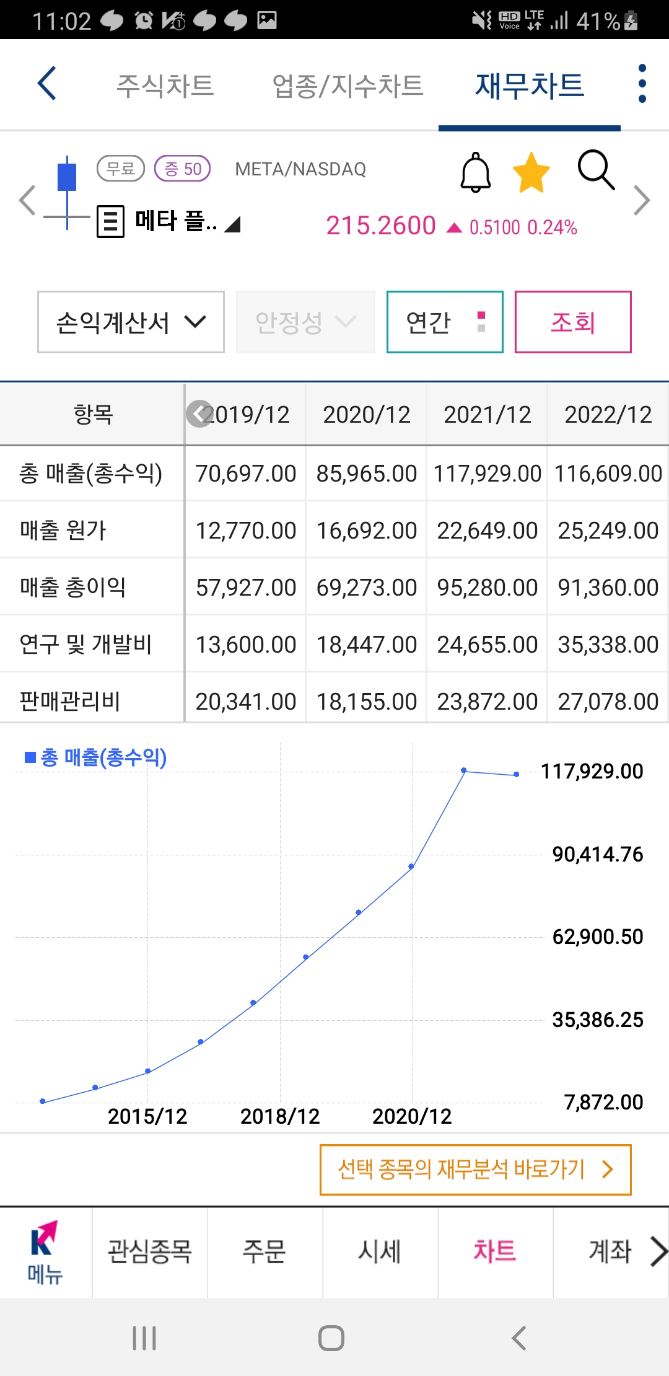Open stock search with the magnifier icon

point(596,170)
